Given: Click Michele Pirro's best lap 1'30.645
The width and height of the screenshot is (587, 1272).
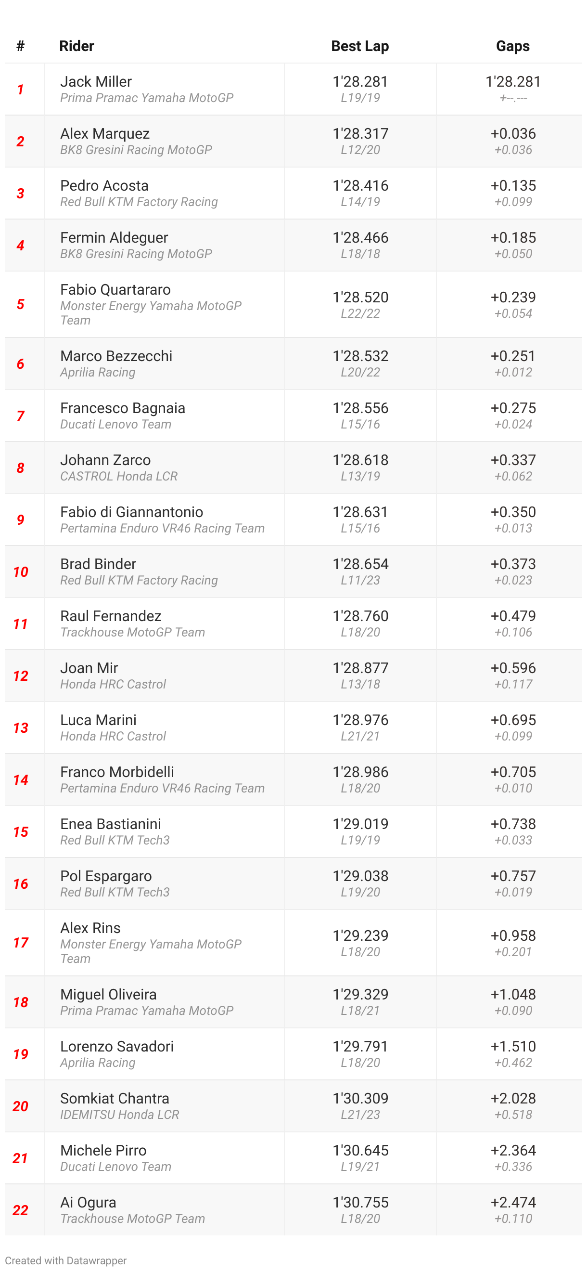Looking at the screenshot, I should 360,1150.
